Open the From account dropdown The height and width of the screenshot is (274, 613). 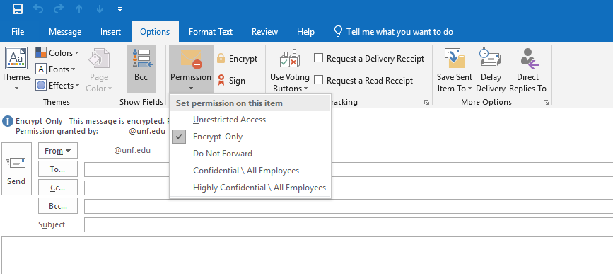tap(58, 151)
